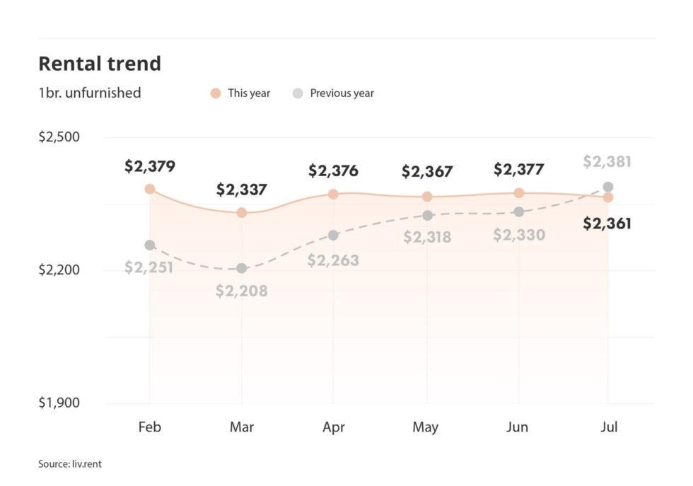Select the Apr this-year data point
The width and height of the screenshot is (693, 486).
[x=333, y=194]
